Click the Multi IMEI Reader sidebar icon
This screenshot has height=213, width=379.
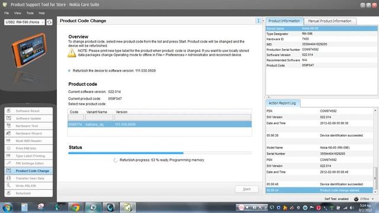point(9,141)
